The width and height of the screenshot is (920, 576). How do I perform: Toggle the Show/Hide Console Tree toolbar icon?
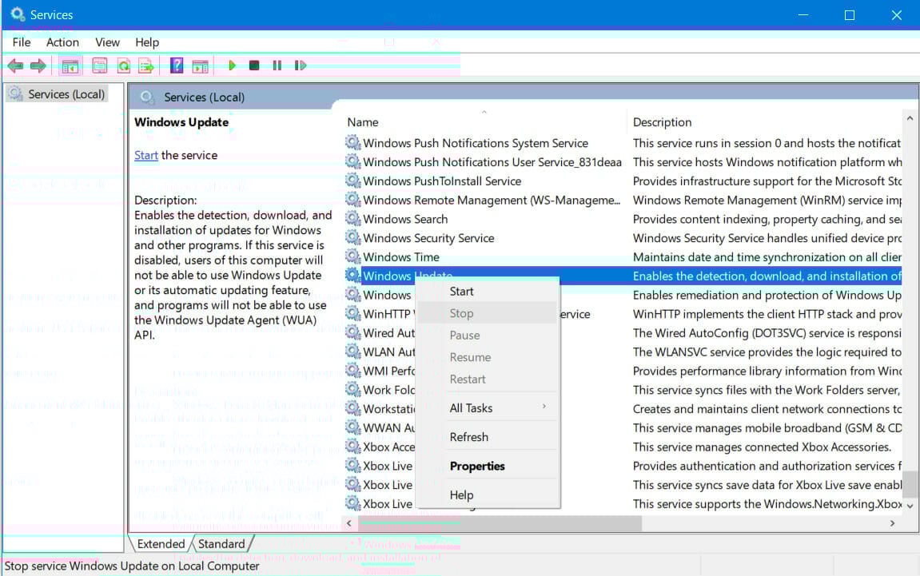tap(70, 66)
